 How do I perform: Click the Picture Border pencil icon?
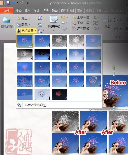[63, 17]
